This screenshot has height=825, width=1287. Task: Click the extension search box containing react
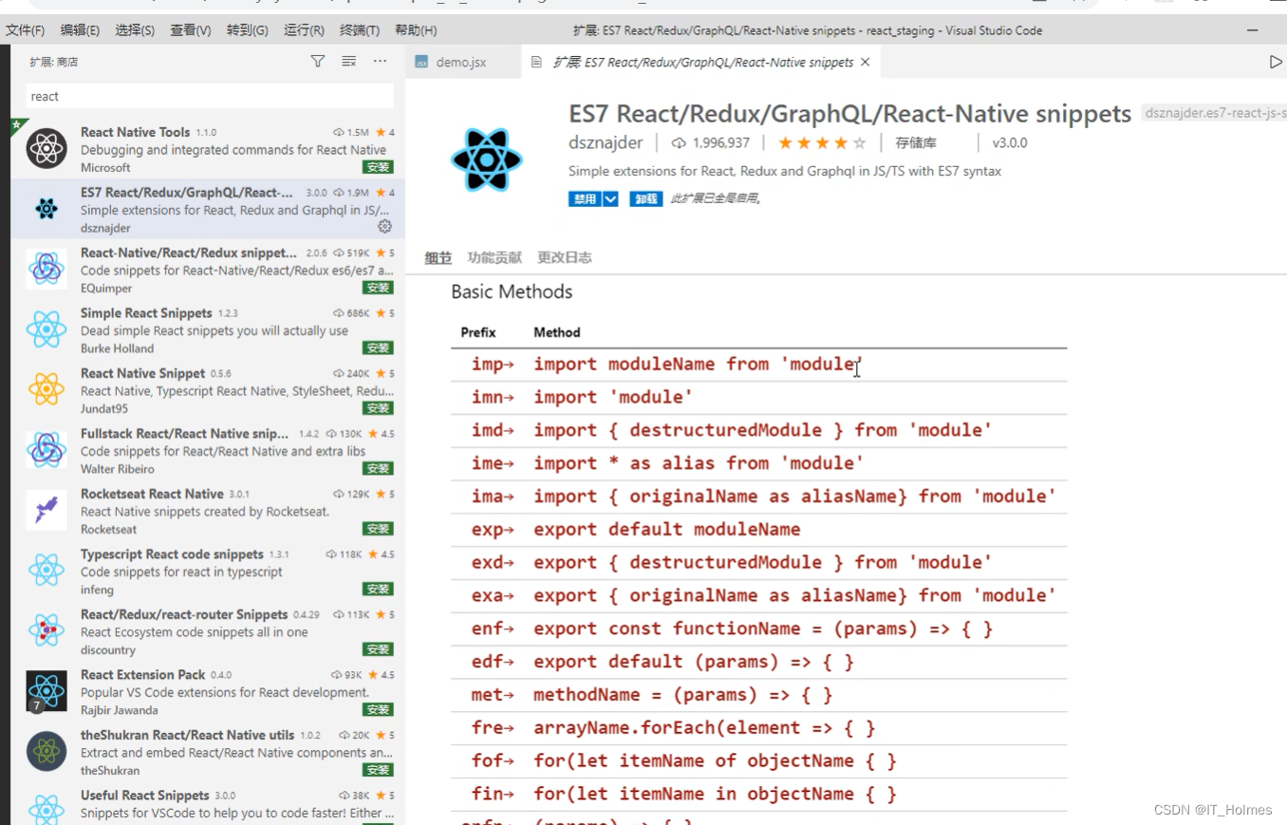point(209,96)
